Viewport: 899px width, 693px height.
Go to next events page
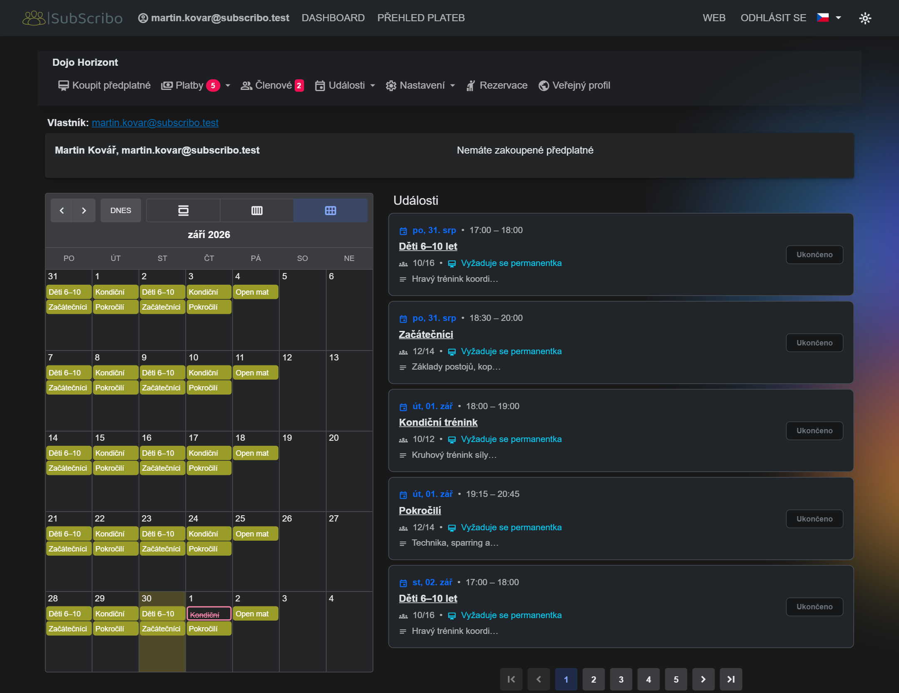coord(703,679)
